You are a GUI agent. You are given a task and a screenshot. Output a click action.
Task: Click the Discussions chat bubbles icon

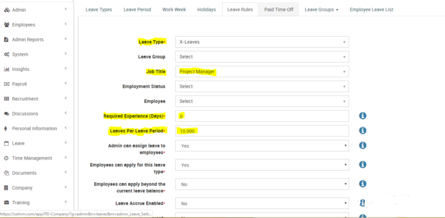7,114
